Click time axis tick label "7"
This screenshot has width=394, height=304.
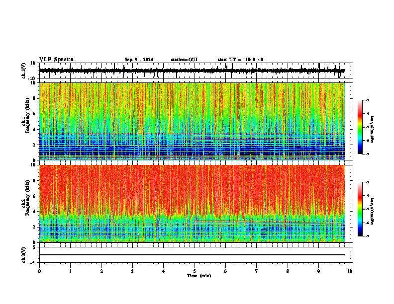point(257,271)
